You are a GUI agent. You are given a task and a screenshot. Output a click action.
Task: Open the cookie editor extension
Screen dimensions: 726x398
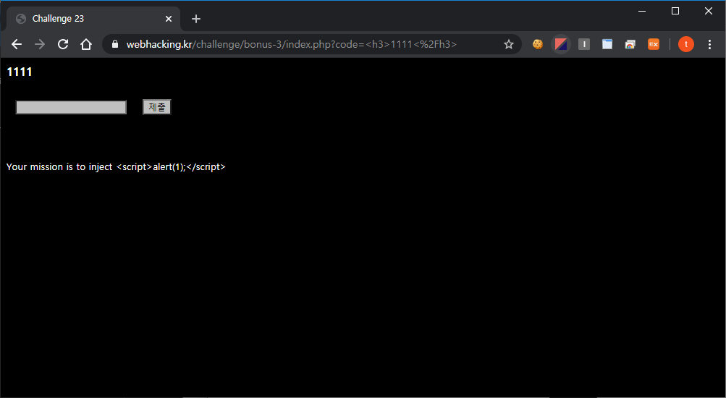pos(538,44)
